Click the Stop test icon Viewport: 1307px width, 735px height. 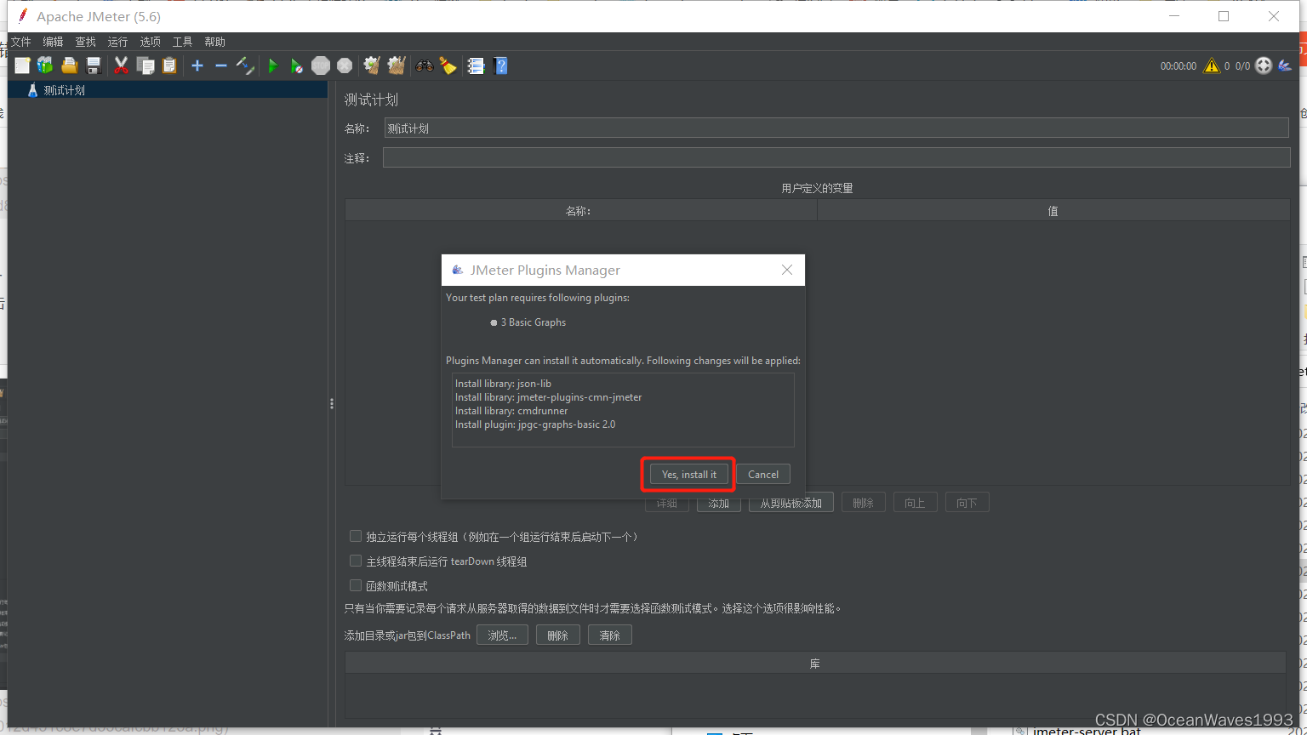point(321,66)
